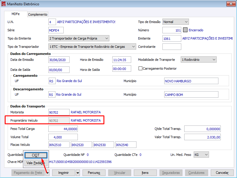This screenshot has width=237, height=178.
Task: Open the Pagamento do Frete arrow menu
Action: tap(47, 173)
